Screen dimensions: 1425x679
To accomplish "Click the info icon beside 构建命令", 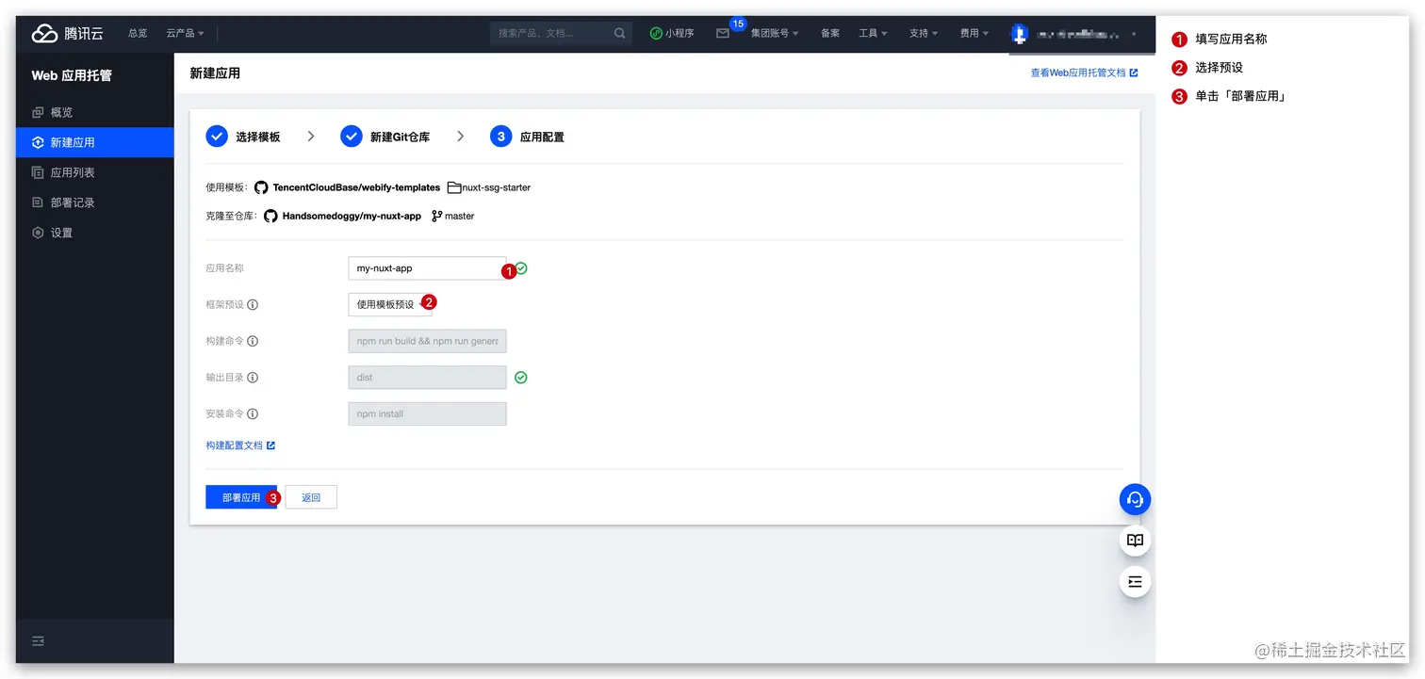I will [253, 341].
